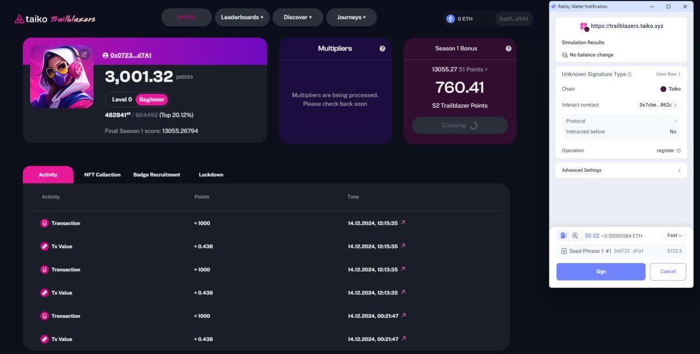Screen dimensions: 700x354
Task: Open the Multipliers help question mark
Action: [382, 49]
